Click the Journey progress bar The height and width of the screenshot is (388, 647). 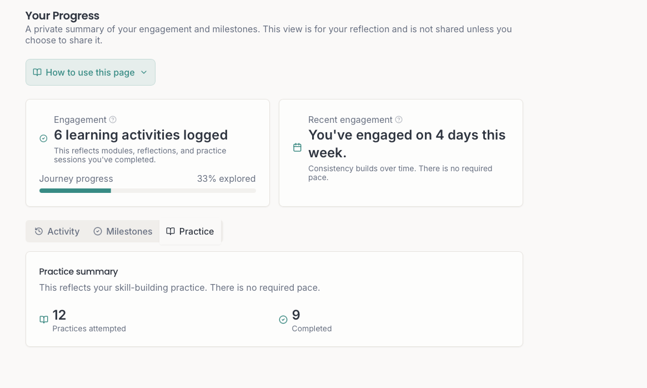(148, 191)
